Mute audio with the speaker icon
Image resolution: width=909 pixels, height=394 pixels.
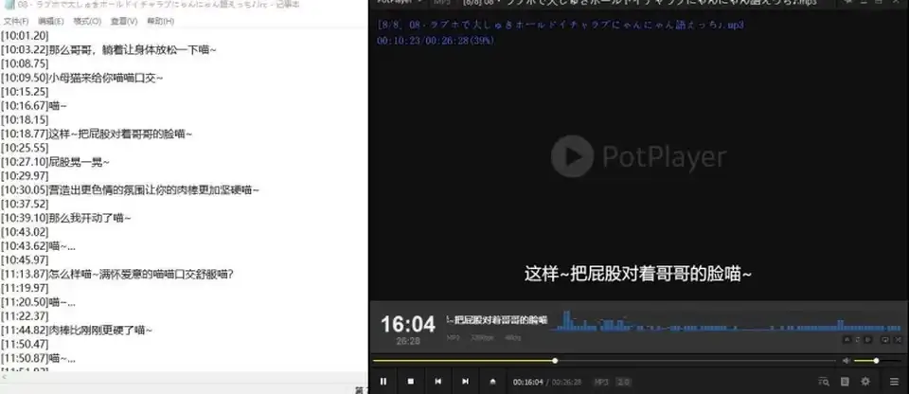846,361
